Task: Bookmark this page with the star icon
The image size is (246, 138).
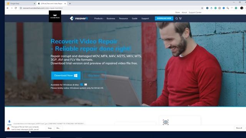Action: point(202,8)
